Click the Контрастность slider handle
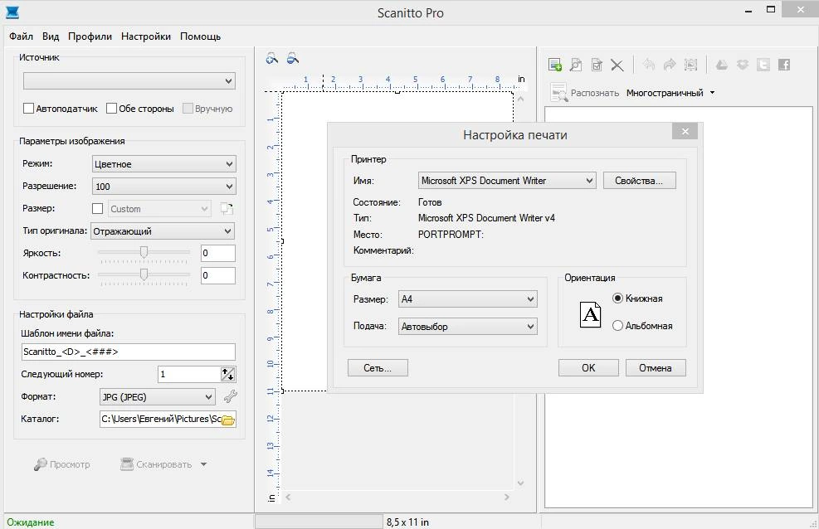This screenshot has height=529, width=819. (144, 274)
